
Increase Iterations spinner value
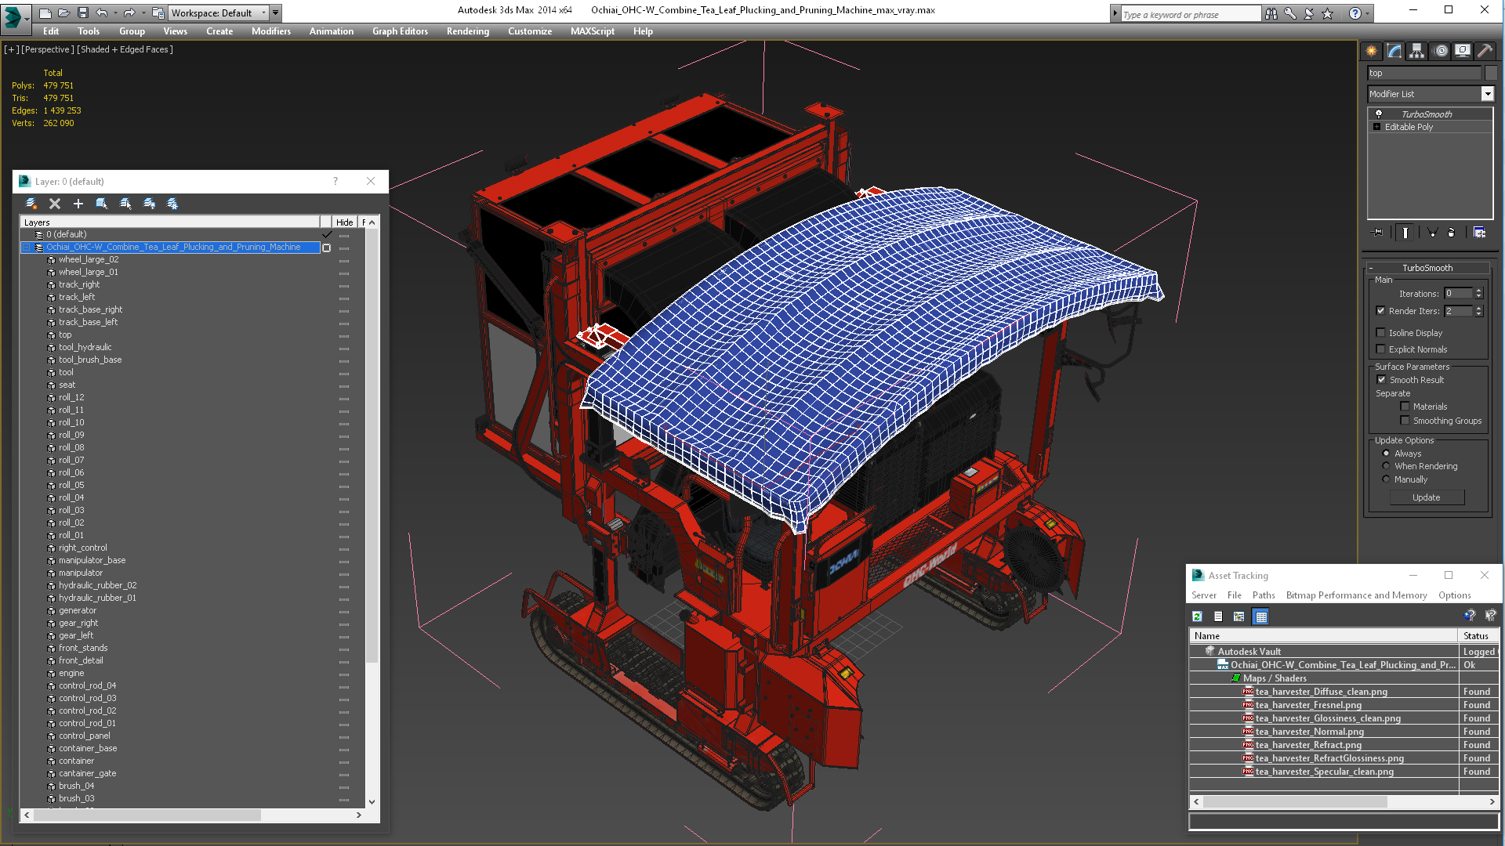[1479, 291]
